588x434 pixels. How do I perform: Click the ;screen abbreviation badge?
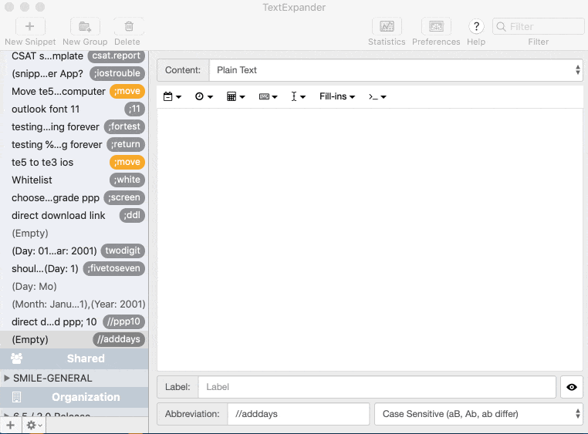[124, 197]
